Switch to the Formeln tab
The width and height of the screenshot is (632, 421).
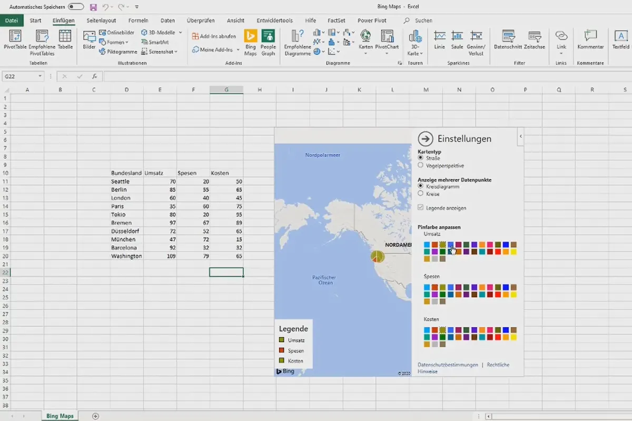138,21
